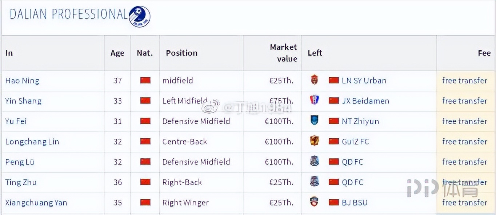
Task: Click the free transfer fee for Yu Fei
Action: point(464,121)
